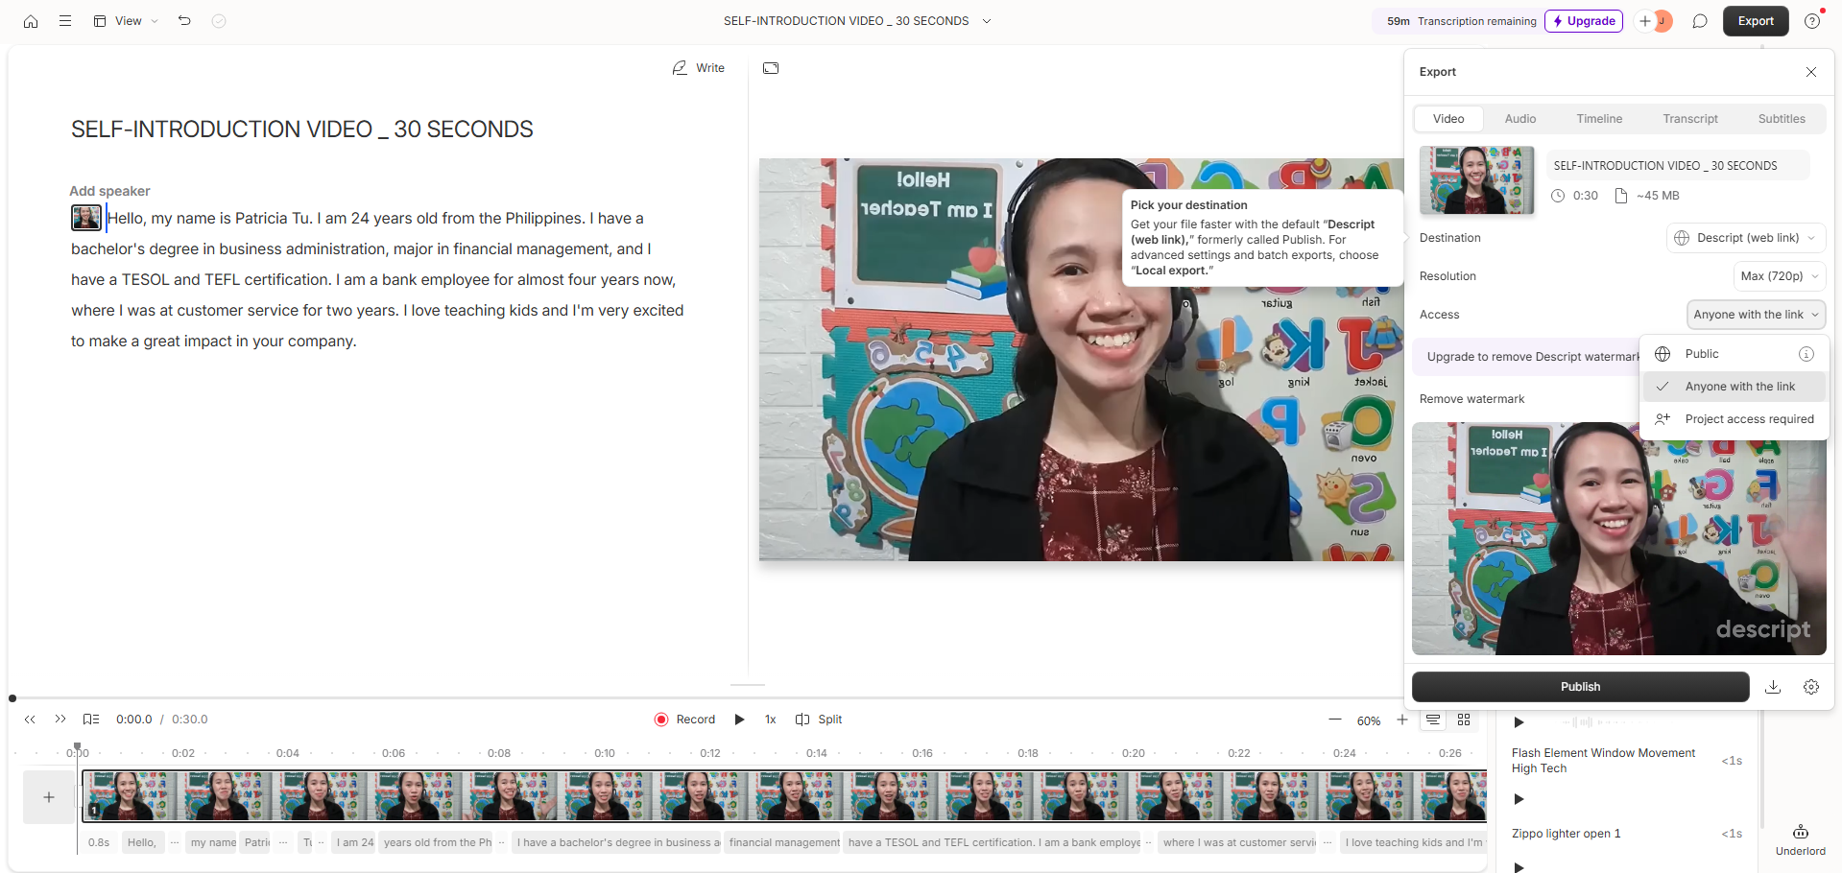Switch to the Audio export tab

(x=1520, y=119)
